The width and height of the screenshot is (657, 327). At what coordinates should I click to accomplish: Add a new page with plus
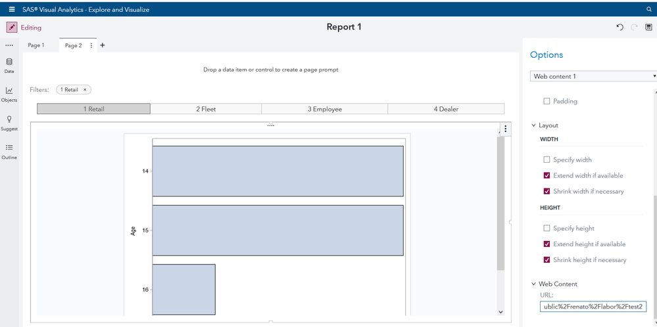pos(102,45)
